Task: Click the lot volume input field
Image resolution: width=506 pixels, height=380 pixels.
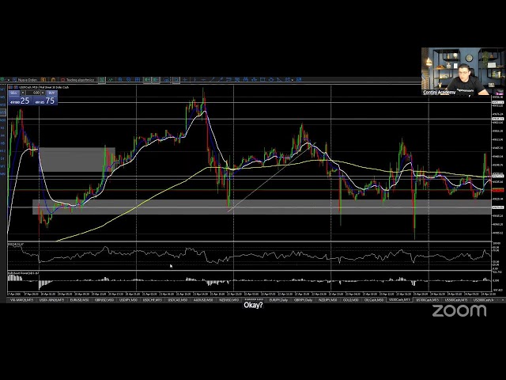Action: pos(33,93)
